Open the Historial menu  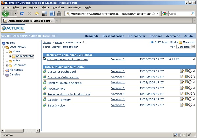point(33,8)
